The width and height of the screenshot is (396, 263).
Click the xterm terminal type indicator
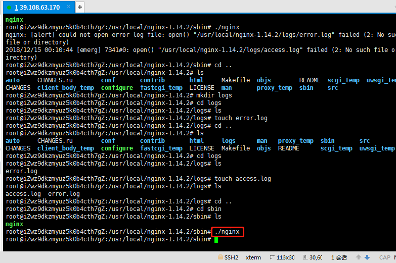(x=253, y=257)
